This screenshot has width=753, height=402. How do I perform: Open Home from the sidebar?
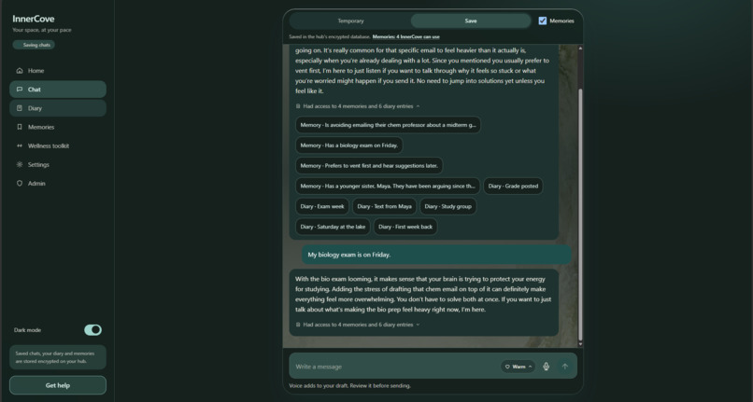point(58,71)
